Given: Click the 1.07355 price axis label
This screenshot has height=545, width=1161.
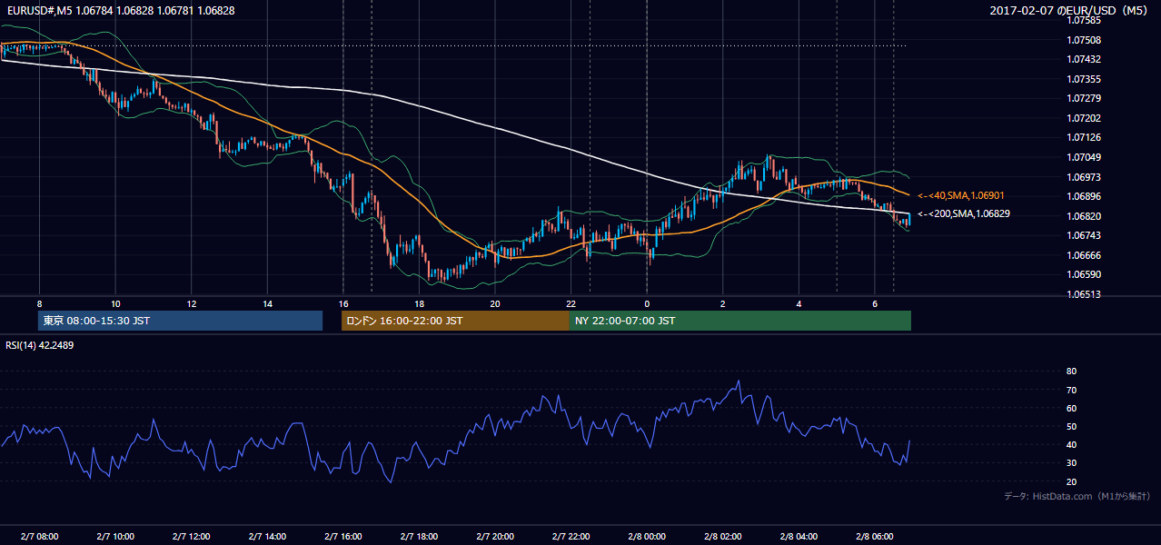Looking at the screenshot, I should (1084, 79).
